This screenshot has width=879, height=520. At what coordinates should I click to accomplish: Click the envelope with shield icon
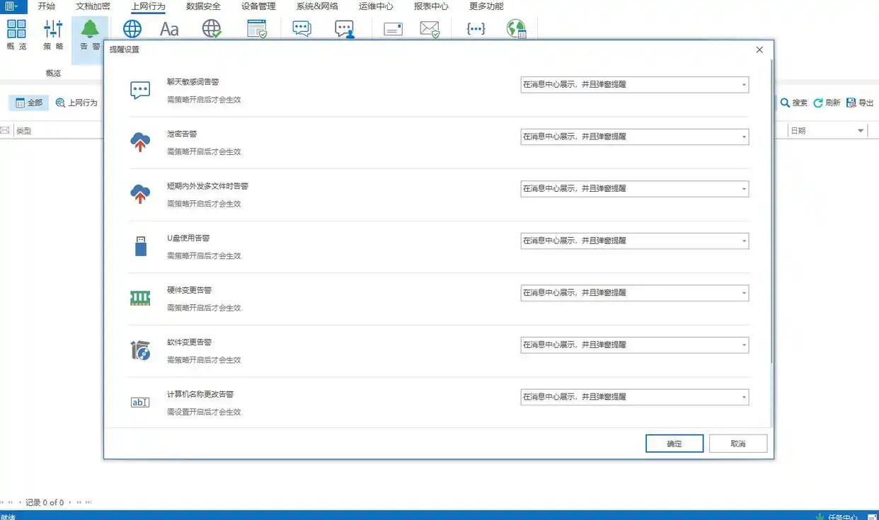click(430, 29)
